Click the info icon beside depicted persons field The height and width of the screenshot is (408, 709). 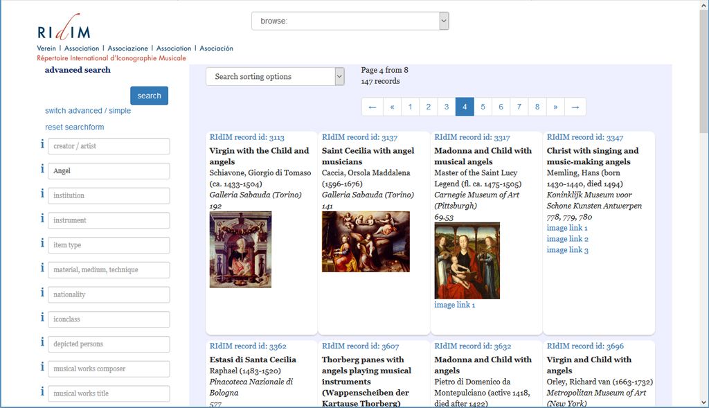[x=42, y=343]
